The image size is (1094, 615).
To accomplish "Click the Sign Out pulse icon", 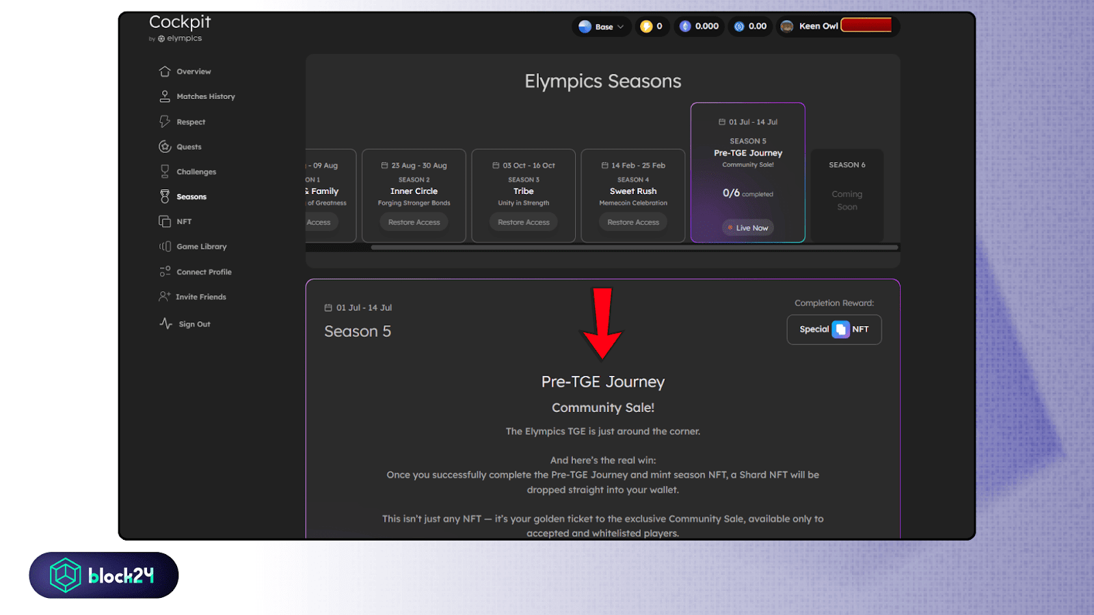I will pos(165,323).
